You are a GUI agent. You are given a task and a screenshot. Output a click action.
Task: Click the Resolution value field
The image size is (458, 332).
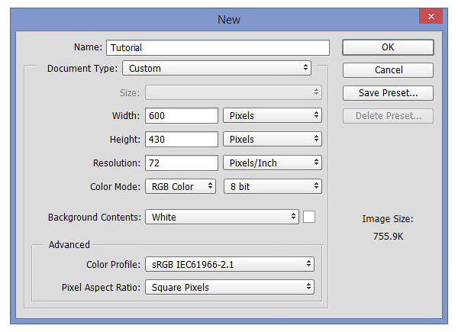click(x=182, y=163)
